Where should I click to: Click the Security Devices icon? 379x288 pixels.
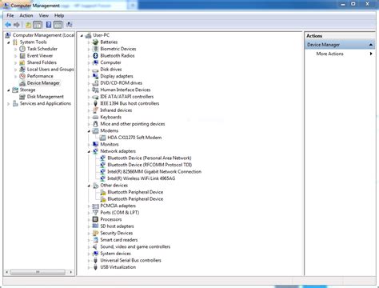coord(95,233)
